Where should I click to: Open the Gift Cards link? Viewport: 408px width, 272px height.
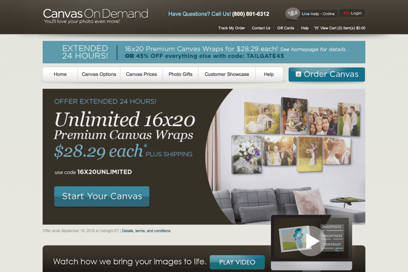click(286, 28)
